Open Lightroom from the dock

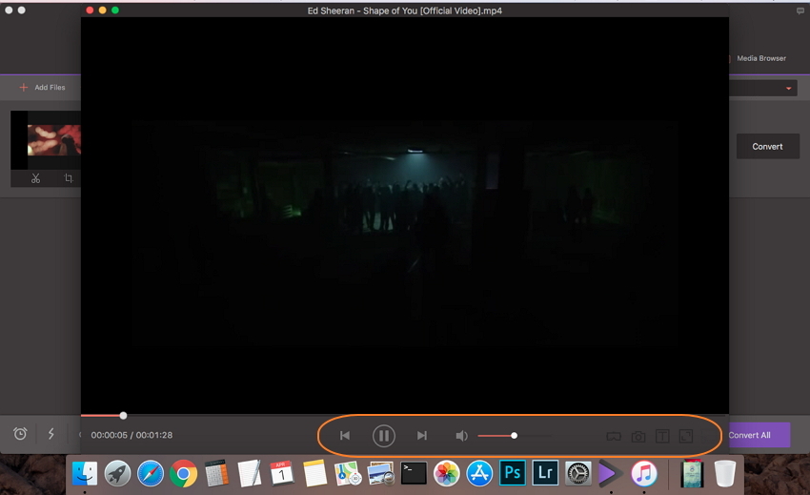pos(545,473)
